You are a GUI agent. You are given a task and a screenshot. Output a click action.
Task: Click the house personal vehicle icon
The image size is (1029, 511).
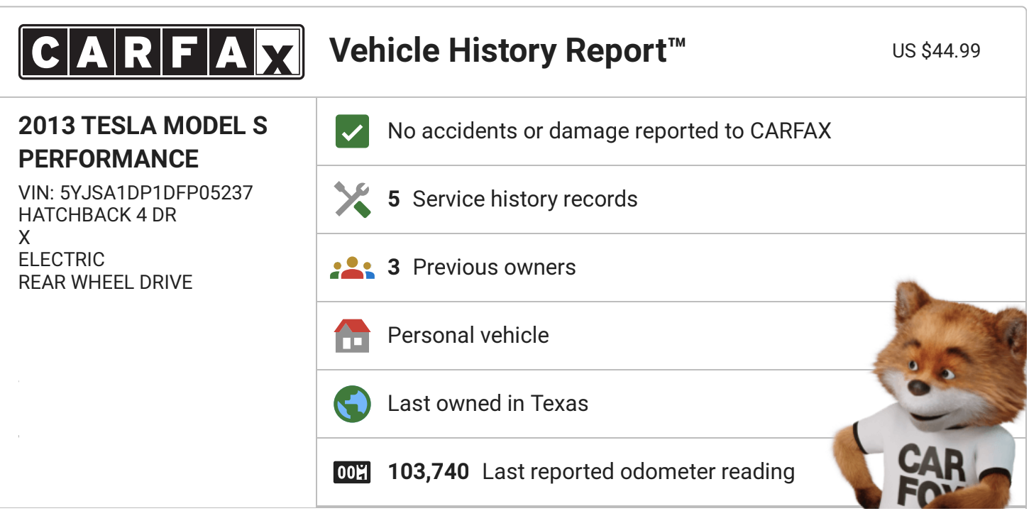tap(352, 336)
